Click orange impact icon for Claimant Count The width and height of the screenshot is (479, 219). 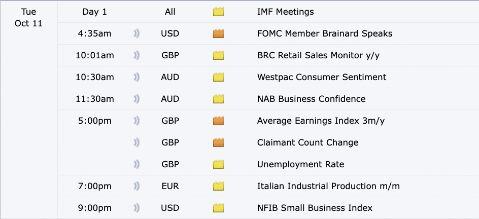click(219, 143)
